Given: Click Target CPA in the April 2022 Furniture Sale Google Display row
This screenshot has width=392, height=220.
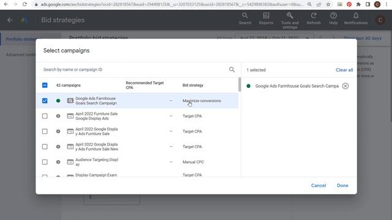Looking at the screenshot, I should pyautogui.click(x=192, y=116).
